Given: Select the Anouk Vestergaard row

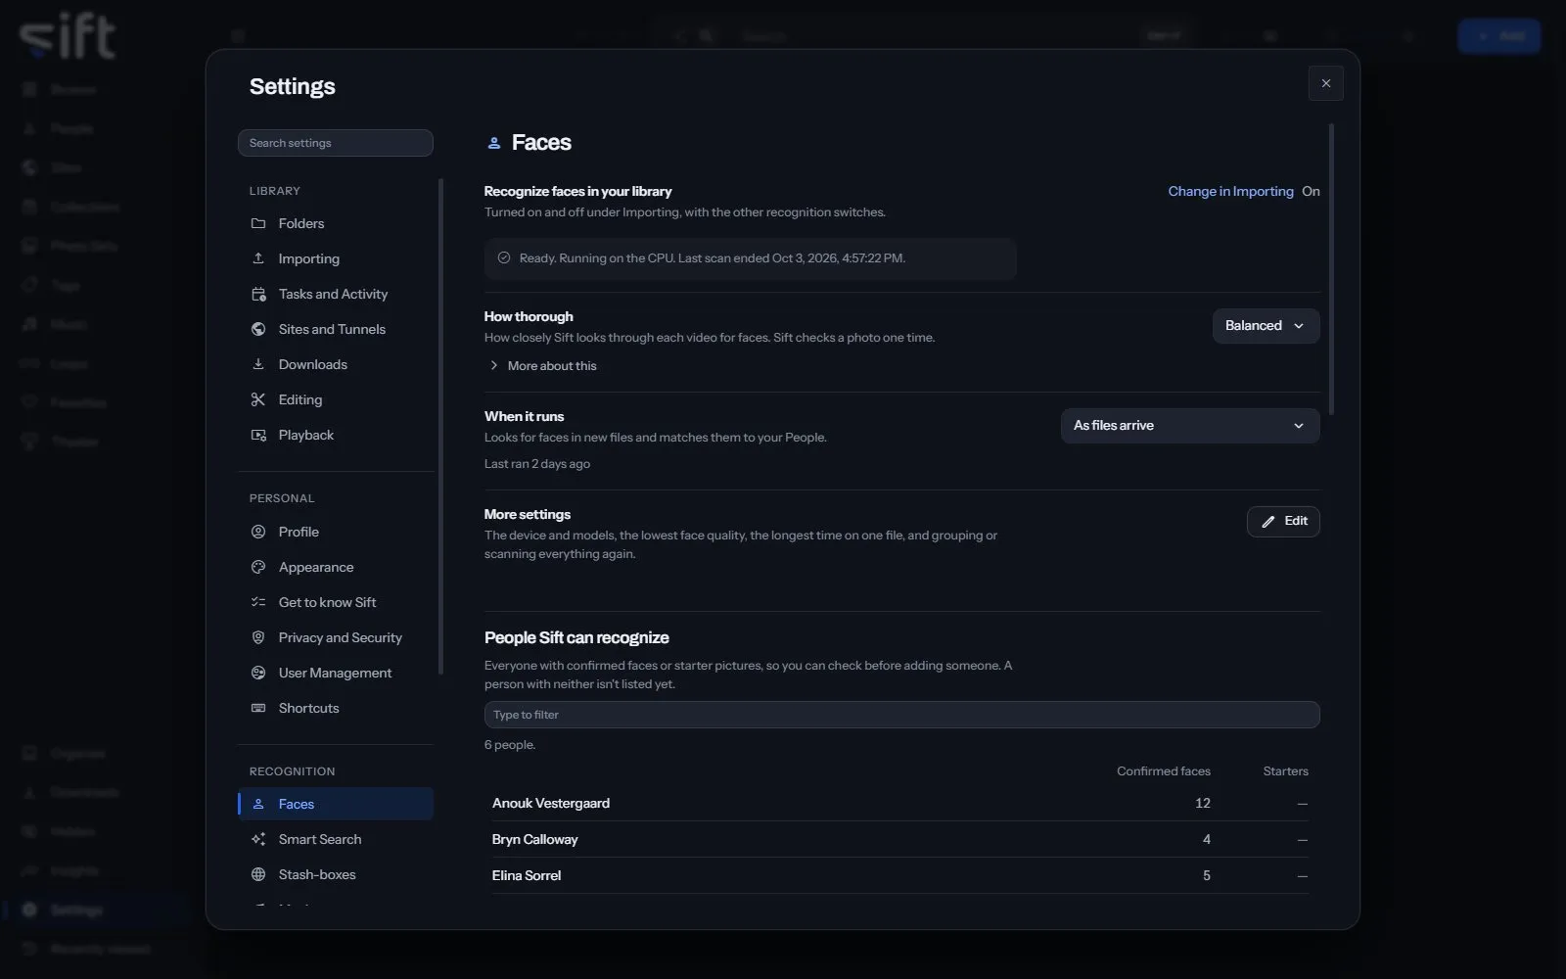Looking at the screenshot, I should click(x=899, y=804).
